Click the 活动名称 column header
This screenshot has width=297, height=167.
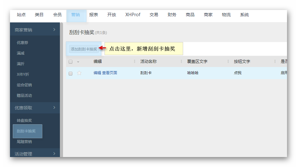(148, 61)
